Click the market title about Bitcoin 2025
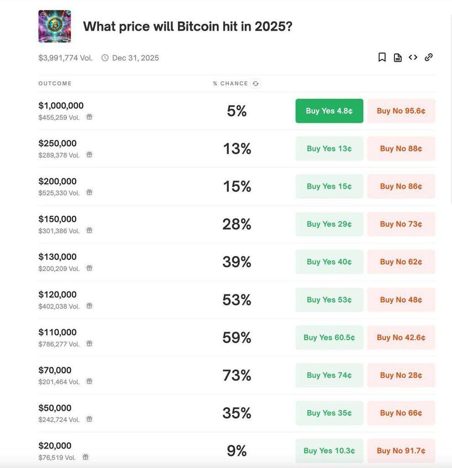This screenshot has height=468, width=452. (x=187, y=27)
